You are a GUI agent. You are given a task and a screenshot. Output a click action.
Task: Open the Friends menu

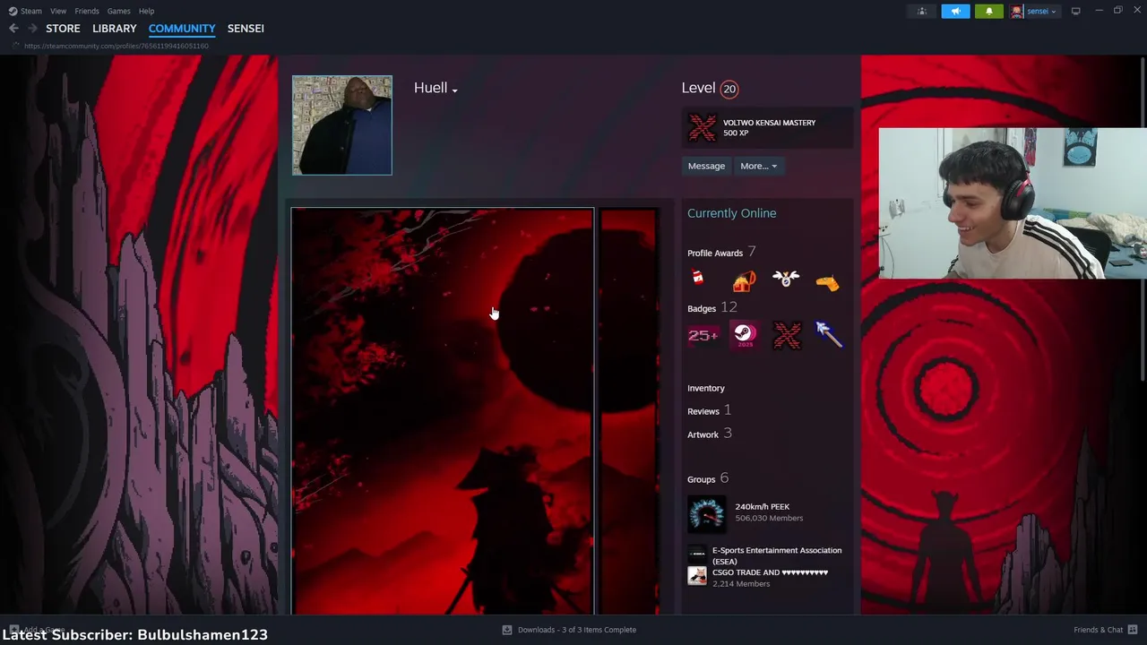pyautogui.click(x=87, y=11)
